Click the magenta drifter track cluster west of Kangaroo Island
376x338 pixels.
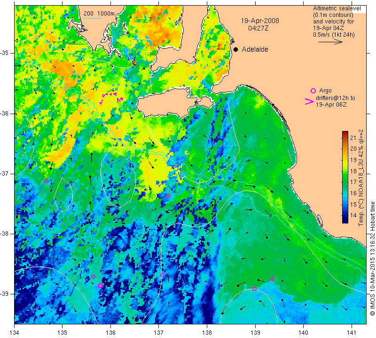point(111,98)
